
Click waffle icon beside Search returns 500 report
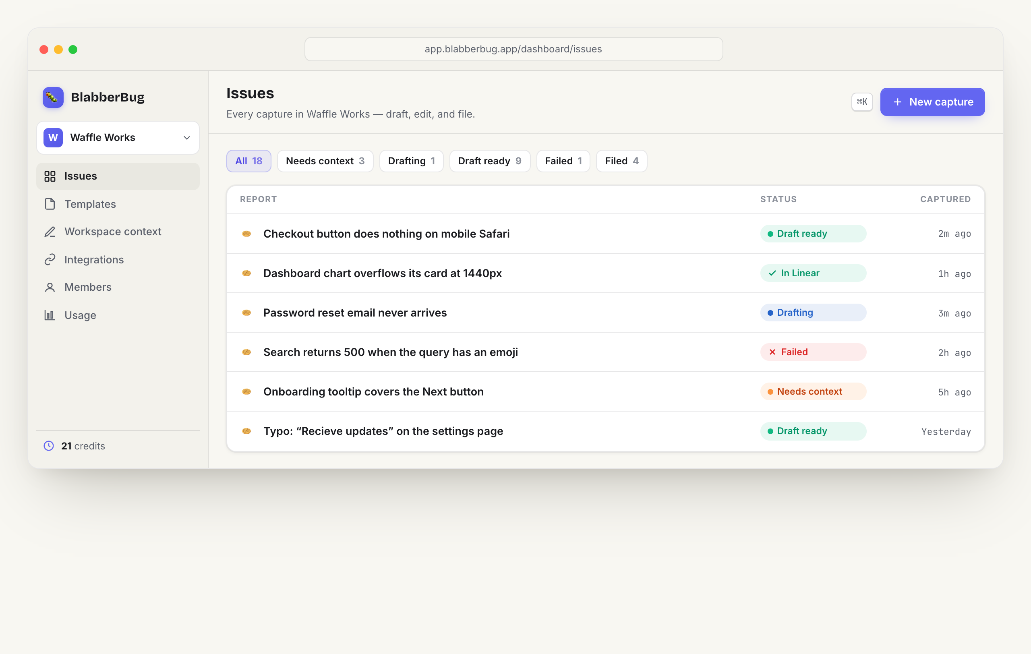[x=246, y=352]
